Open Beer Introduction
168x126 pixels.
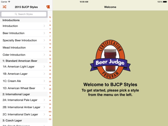coord(24,33)
